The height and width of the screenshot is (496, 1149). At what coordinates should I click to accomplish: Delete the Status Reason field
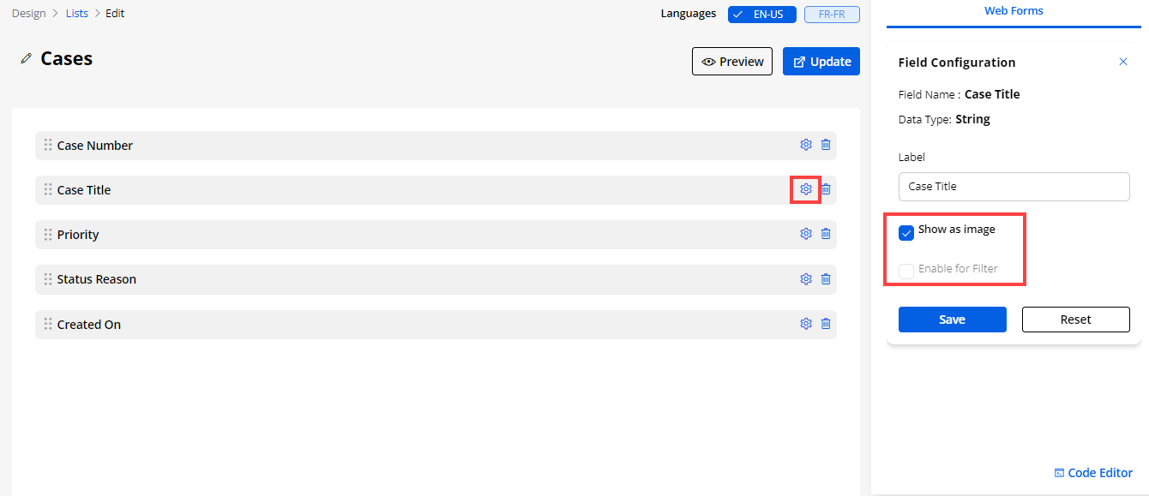point(826,278)
